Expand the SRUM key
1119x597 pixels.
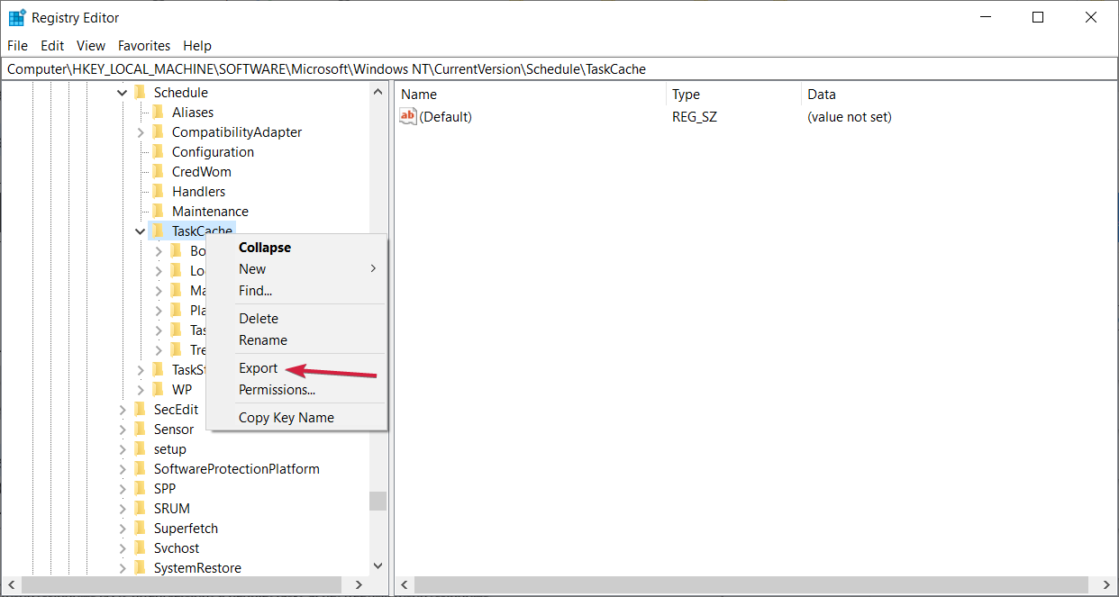point(123,509)
